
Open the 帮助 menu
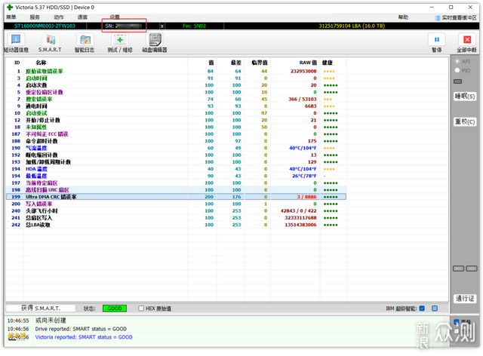403,17
